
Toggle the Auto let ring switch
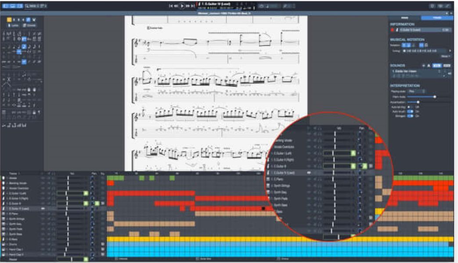410,107
